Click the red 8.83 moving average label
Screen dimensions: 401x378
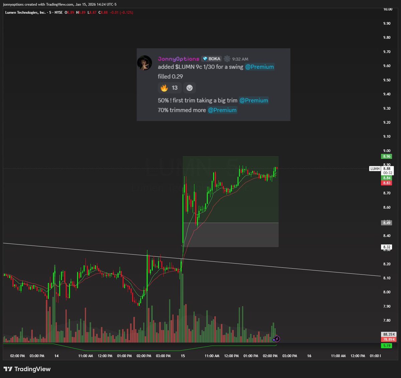tap(387, 183)
